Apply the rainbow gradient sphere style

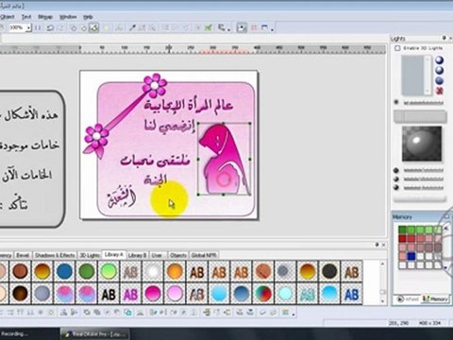(263, 294)
